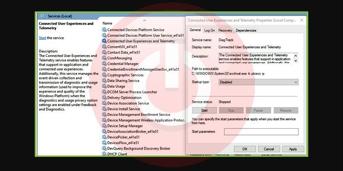Click the DevQuery Background Discovery Broker icon
This screenshot has height=171, width=343.
coord(104,148)
